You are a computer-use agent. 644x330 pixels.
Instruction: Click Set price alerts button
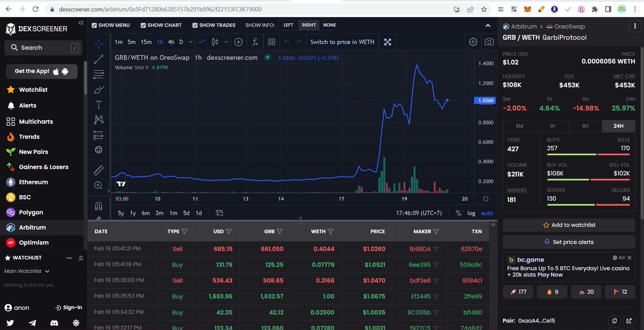point(569,242)
